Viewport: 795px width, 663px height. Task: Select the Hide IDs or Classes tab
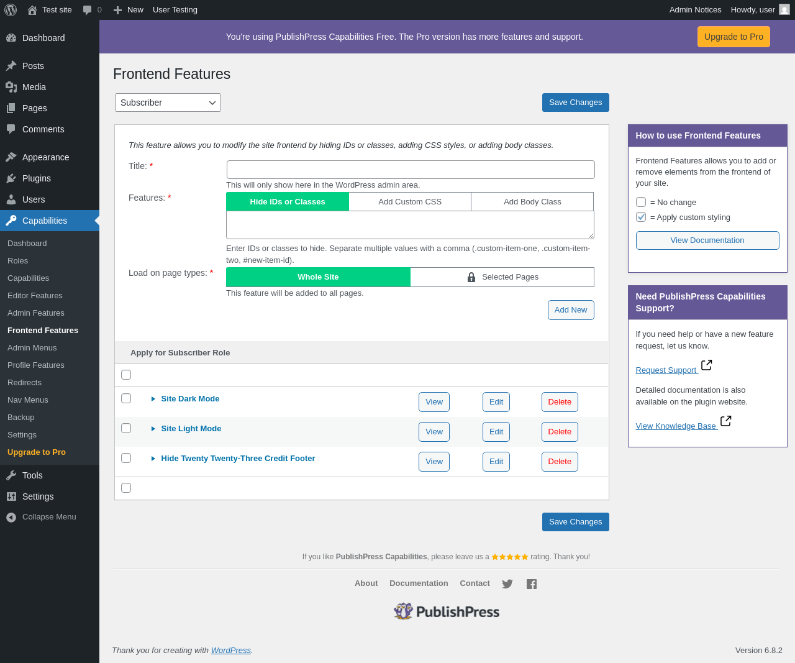(288, 202)
